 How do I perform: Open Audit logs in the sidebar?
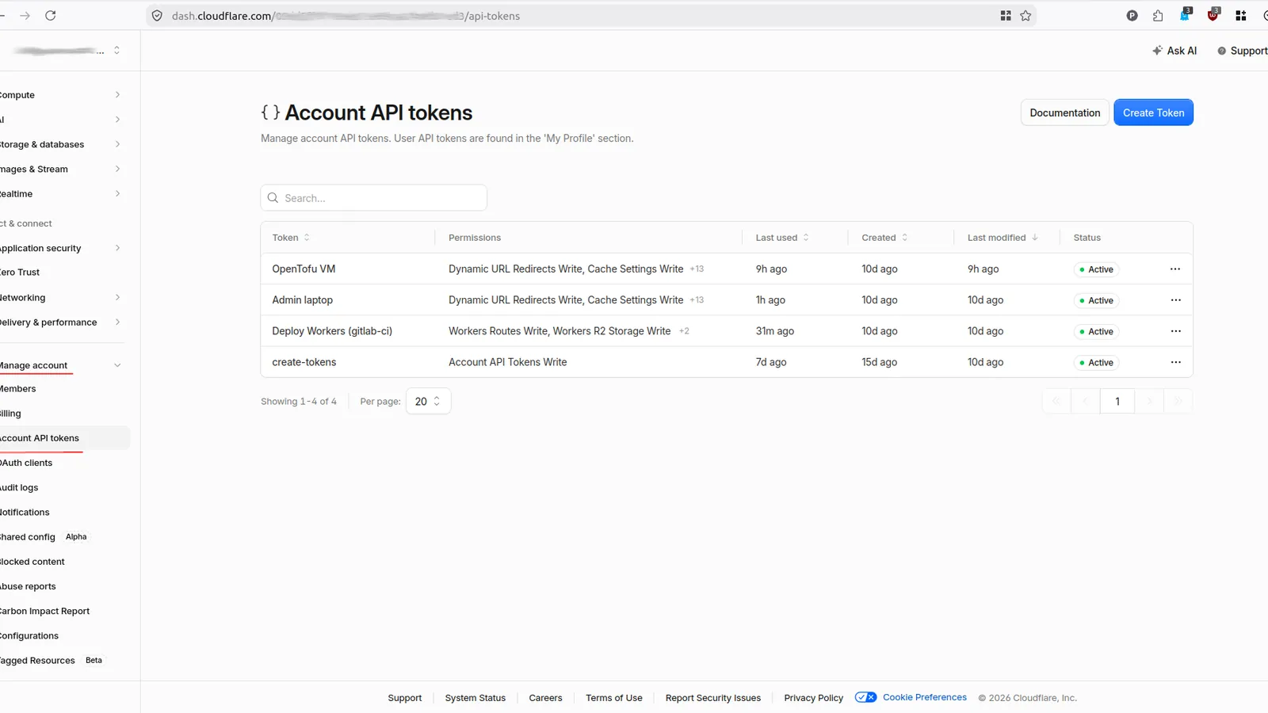point(19,487)
